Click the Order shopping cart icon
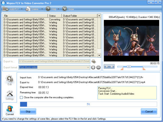Image resolution: width=163 pixels, height=122 pixels. point(65,9)
